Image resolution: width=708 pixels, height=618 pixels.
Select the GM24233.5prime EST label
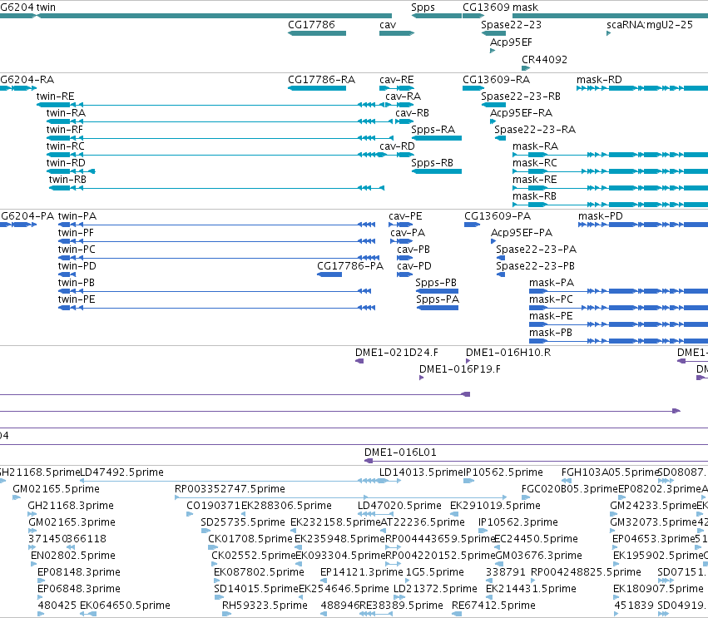point(653,506)
